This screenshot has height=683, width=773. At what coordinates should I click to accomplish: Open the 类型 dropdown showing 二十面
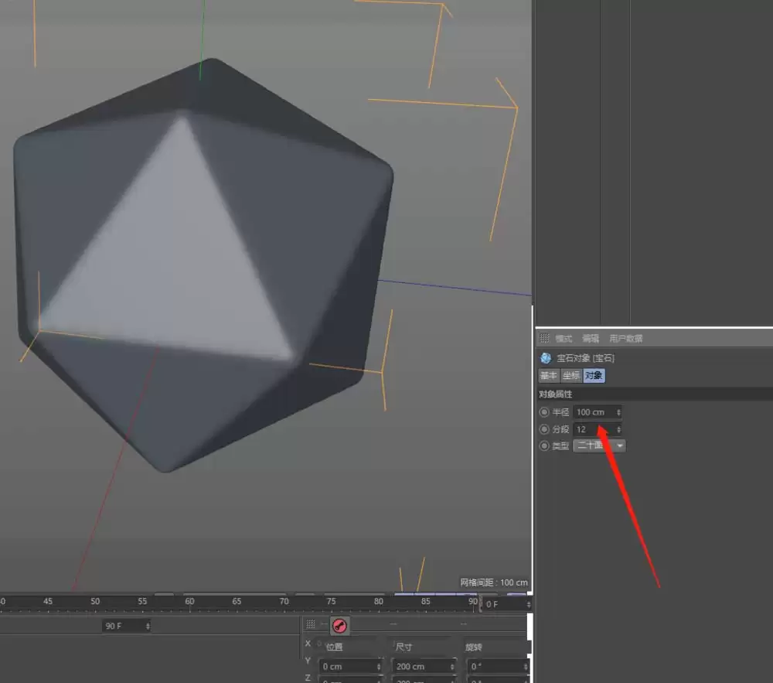click(x=600, y=446)
